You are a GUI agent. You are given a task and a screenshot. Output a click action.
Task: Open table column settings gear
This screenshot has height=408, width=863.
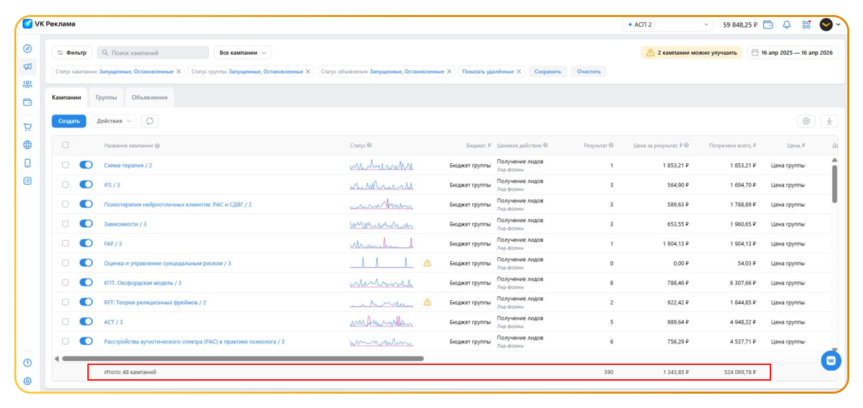pos(806,121)
